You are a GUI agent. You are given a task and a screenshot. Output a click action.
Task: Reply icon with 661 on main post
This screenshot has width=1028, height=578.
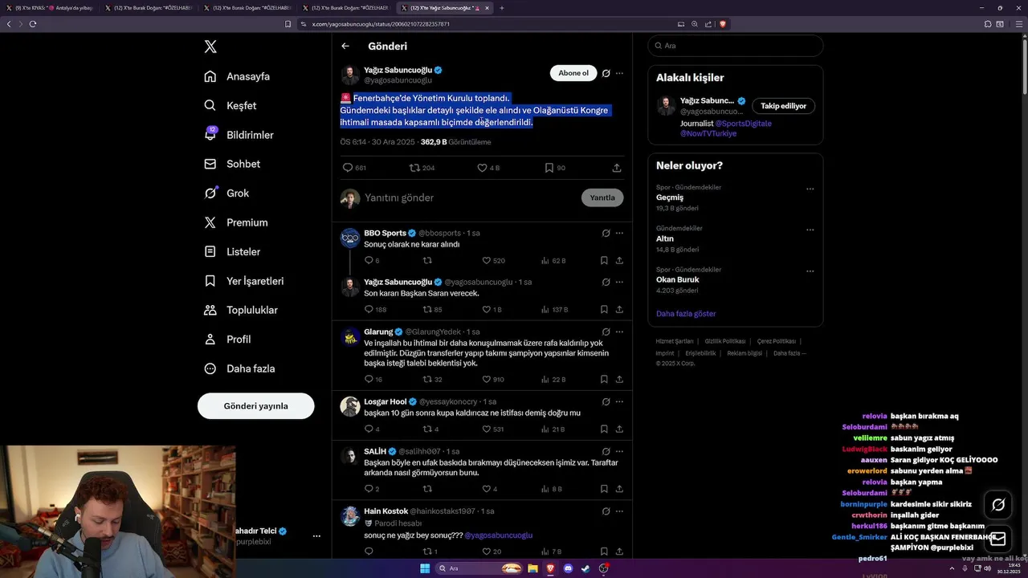[354, 168]
